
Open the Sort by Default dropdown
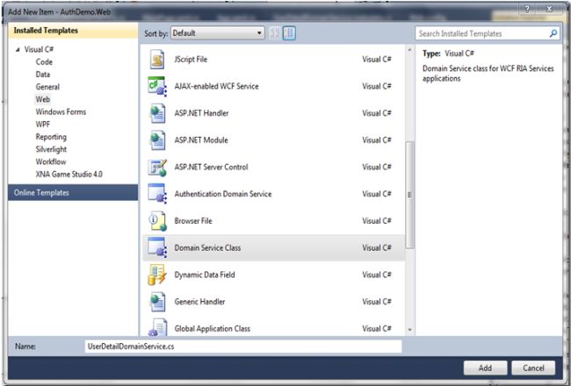point(217,33)
